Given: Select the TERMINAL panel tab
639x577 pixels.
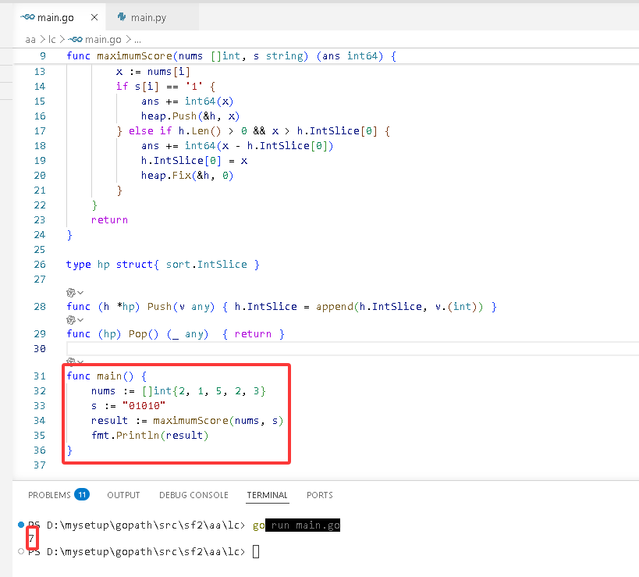Looking at the screenshot, I should [x=268, y=495].
